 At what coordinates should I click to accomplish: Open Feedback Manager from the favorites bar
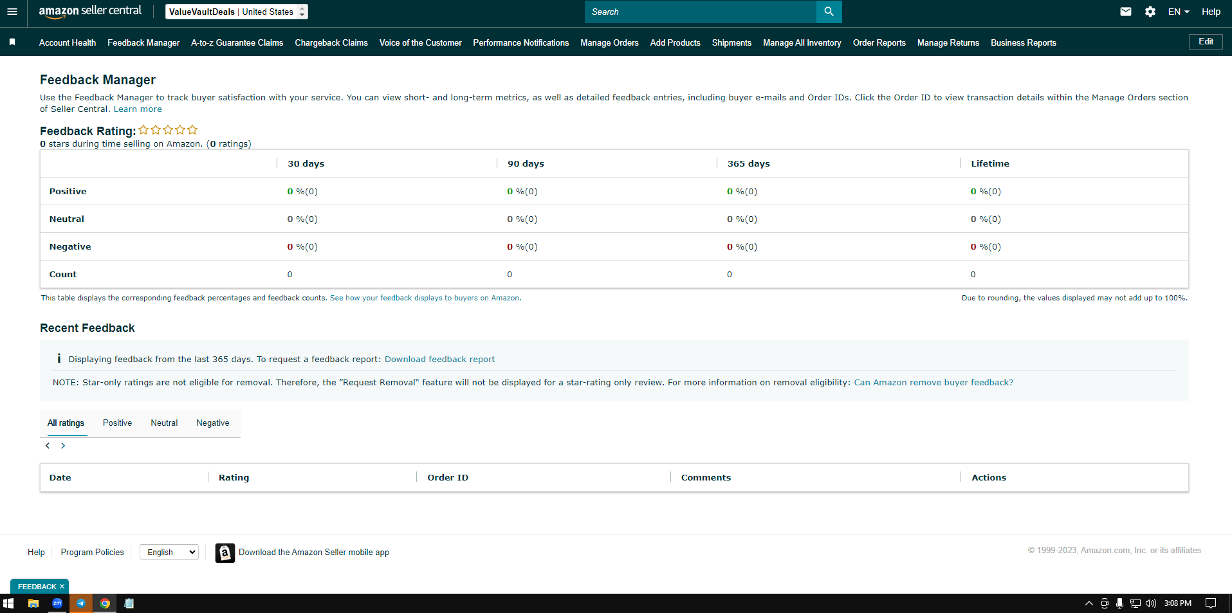point(143,42)
